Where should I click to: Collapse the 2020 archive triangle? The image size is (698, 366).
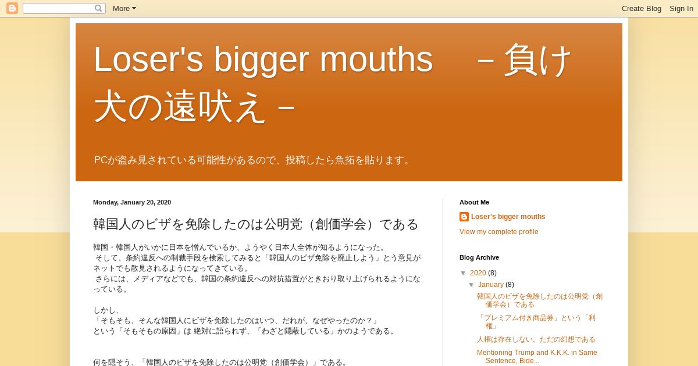click(x=464, y=273)
